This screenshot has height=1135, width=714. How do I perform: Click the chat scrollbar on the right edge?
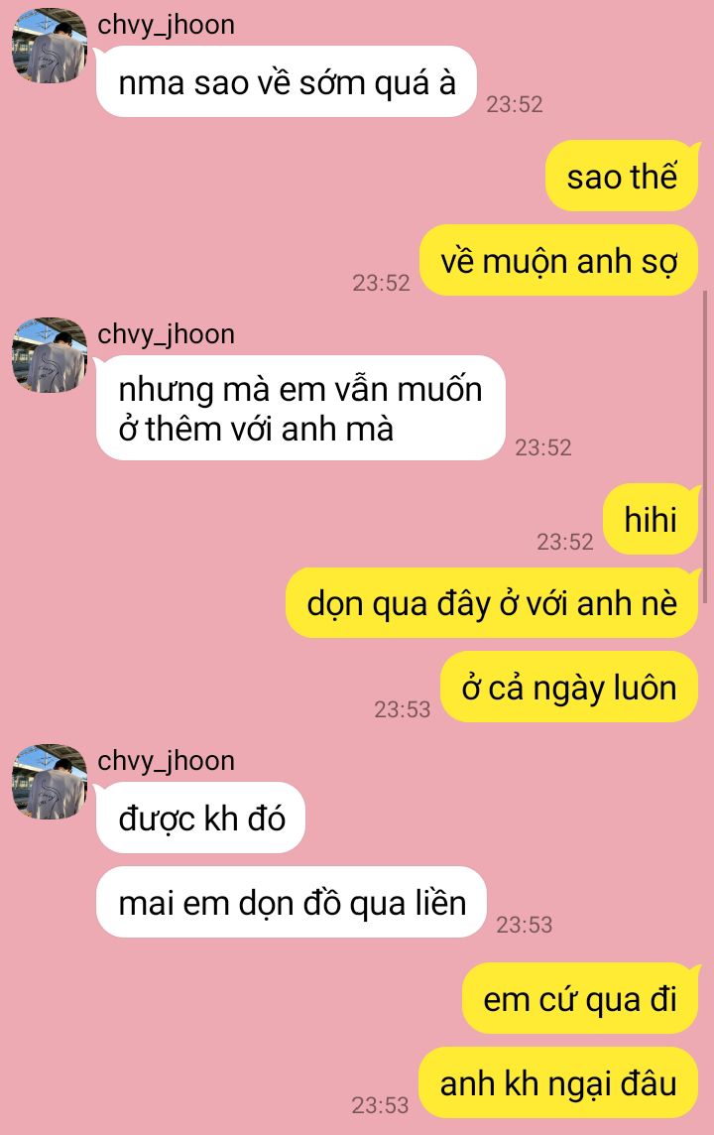[x=705, y=435]
